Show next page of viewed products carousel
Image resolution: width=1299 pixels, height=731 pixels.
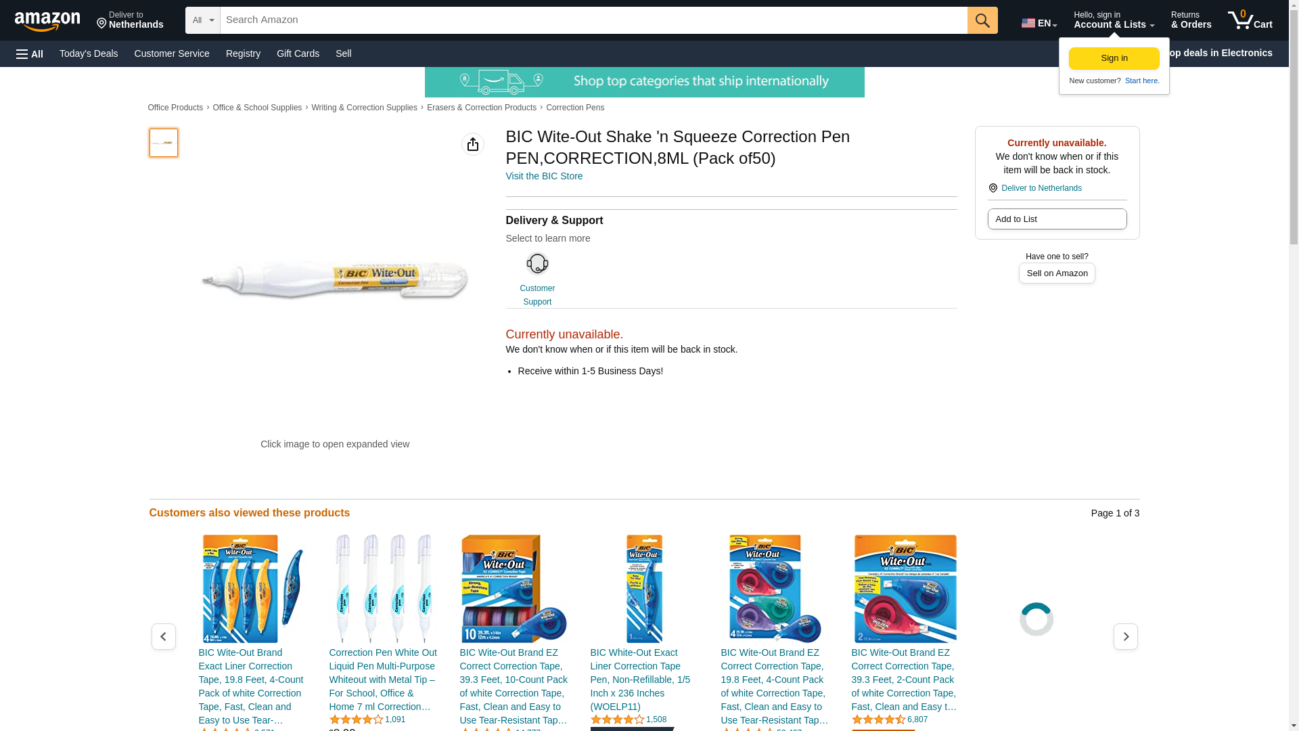(x=1126, y=636)
